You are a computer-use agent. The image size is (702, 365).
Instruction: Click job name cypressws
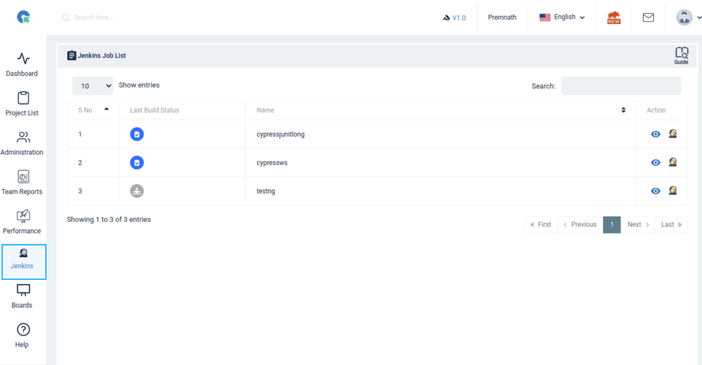click(x=271, y=163)
